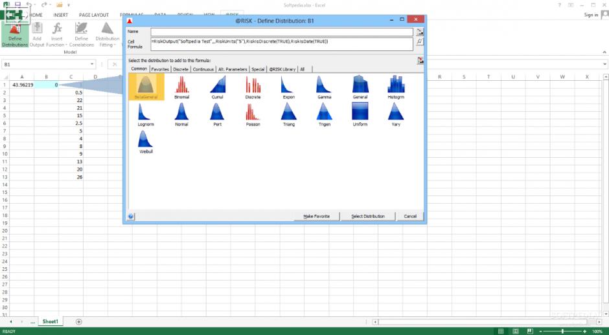609x335 pixels.
Task: Cancel the Define Distribution dialog
Action: (410, 217)
